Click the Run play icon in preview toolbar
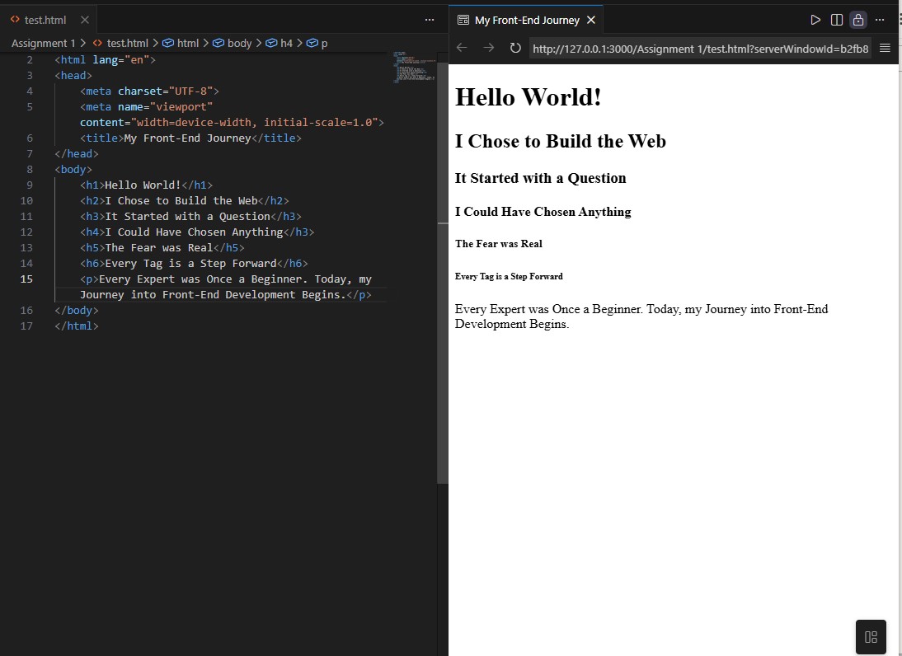The image size is (902, 656). [815, 20]
